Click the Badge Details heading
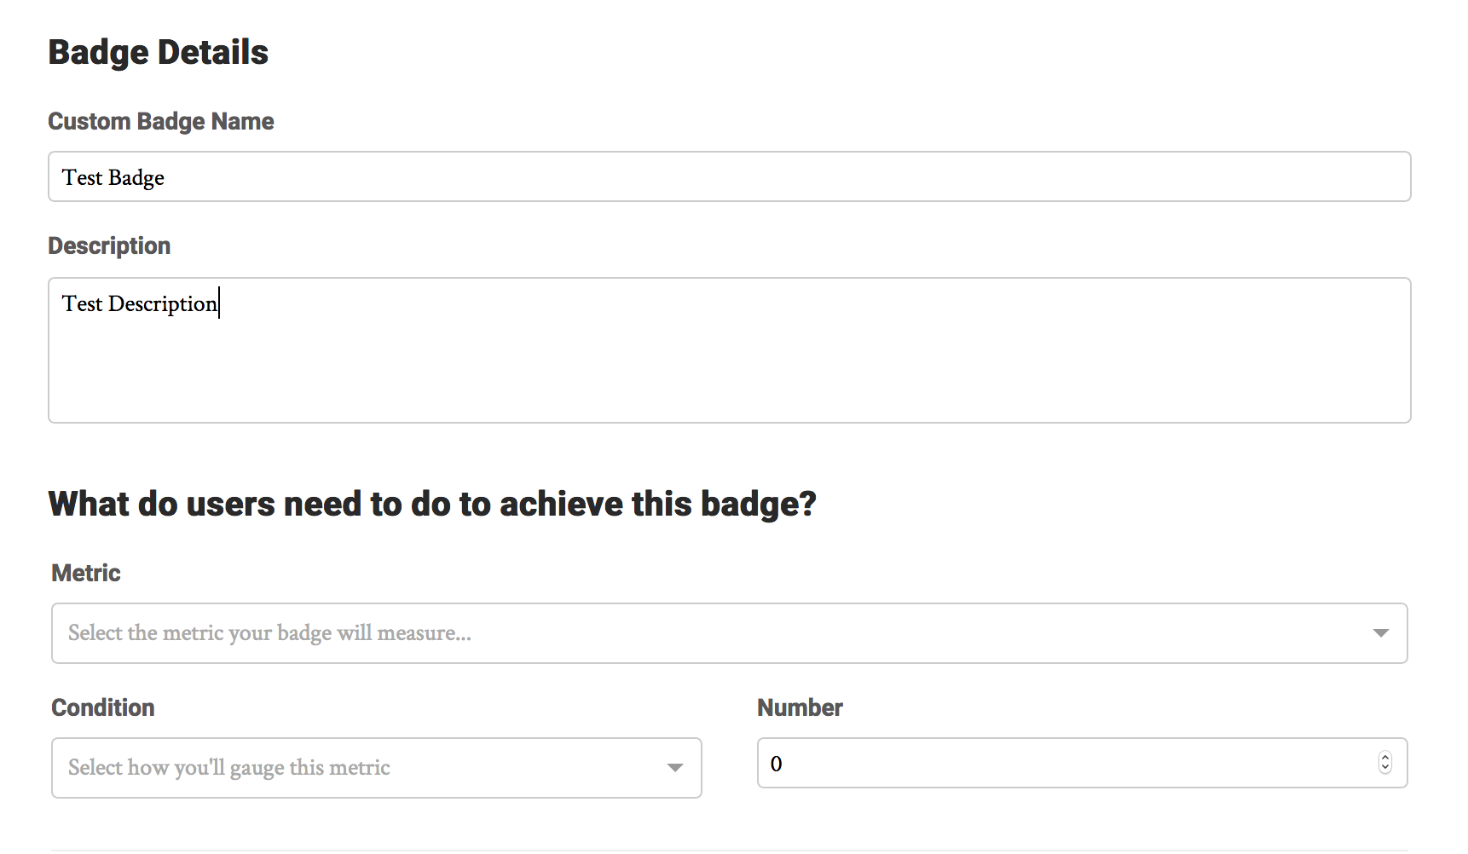The height and width of the screenshot is (854, 1468). click(x=159, y=52)
